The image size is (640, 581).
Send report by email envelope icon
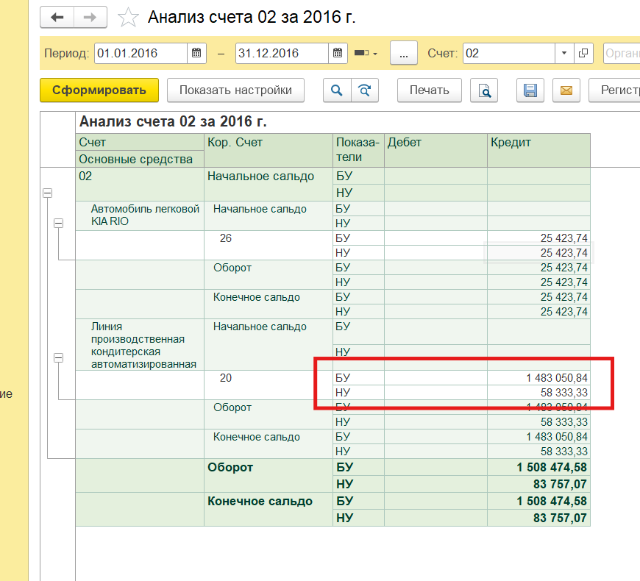[x=566, y=90]
